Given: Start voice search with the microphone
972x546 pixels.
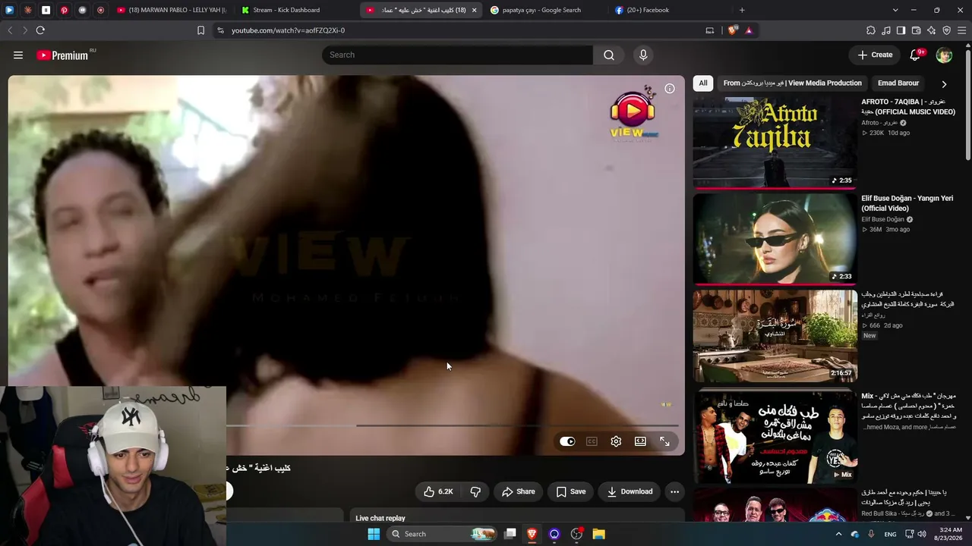Looking at the screenshot, I should (643, 55).
